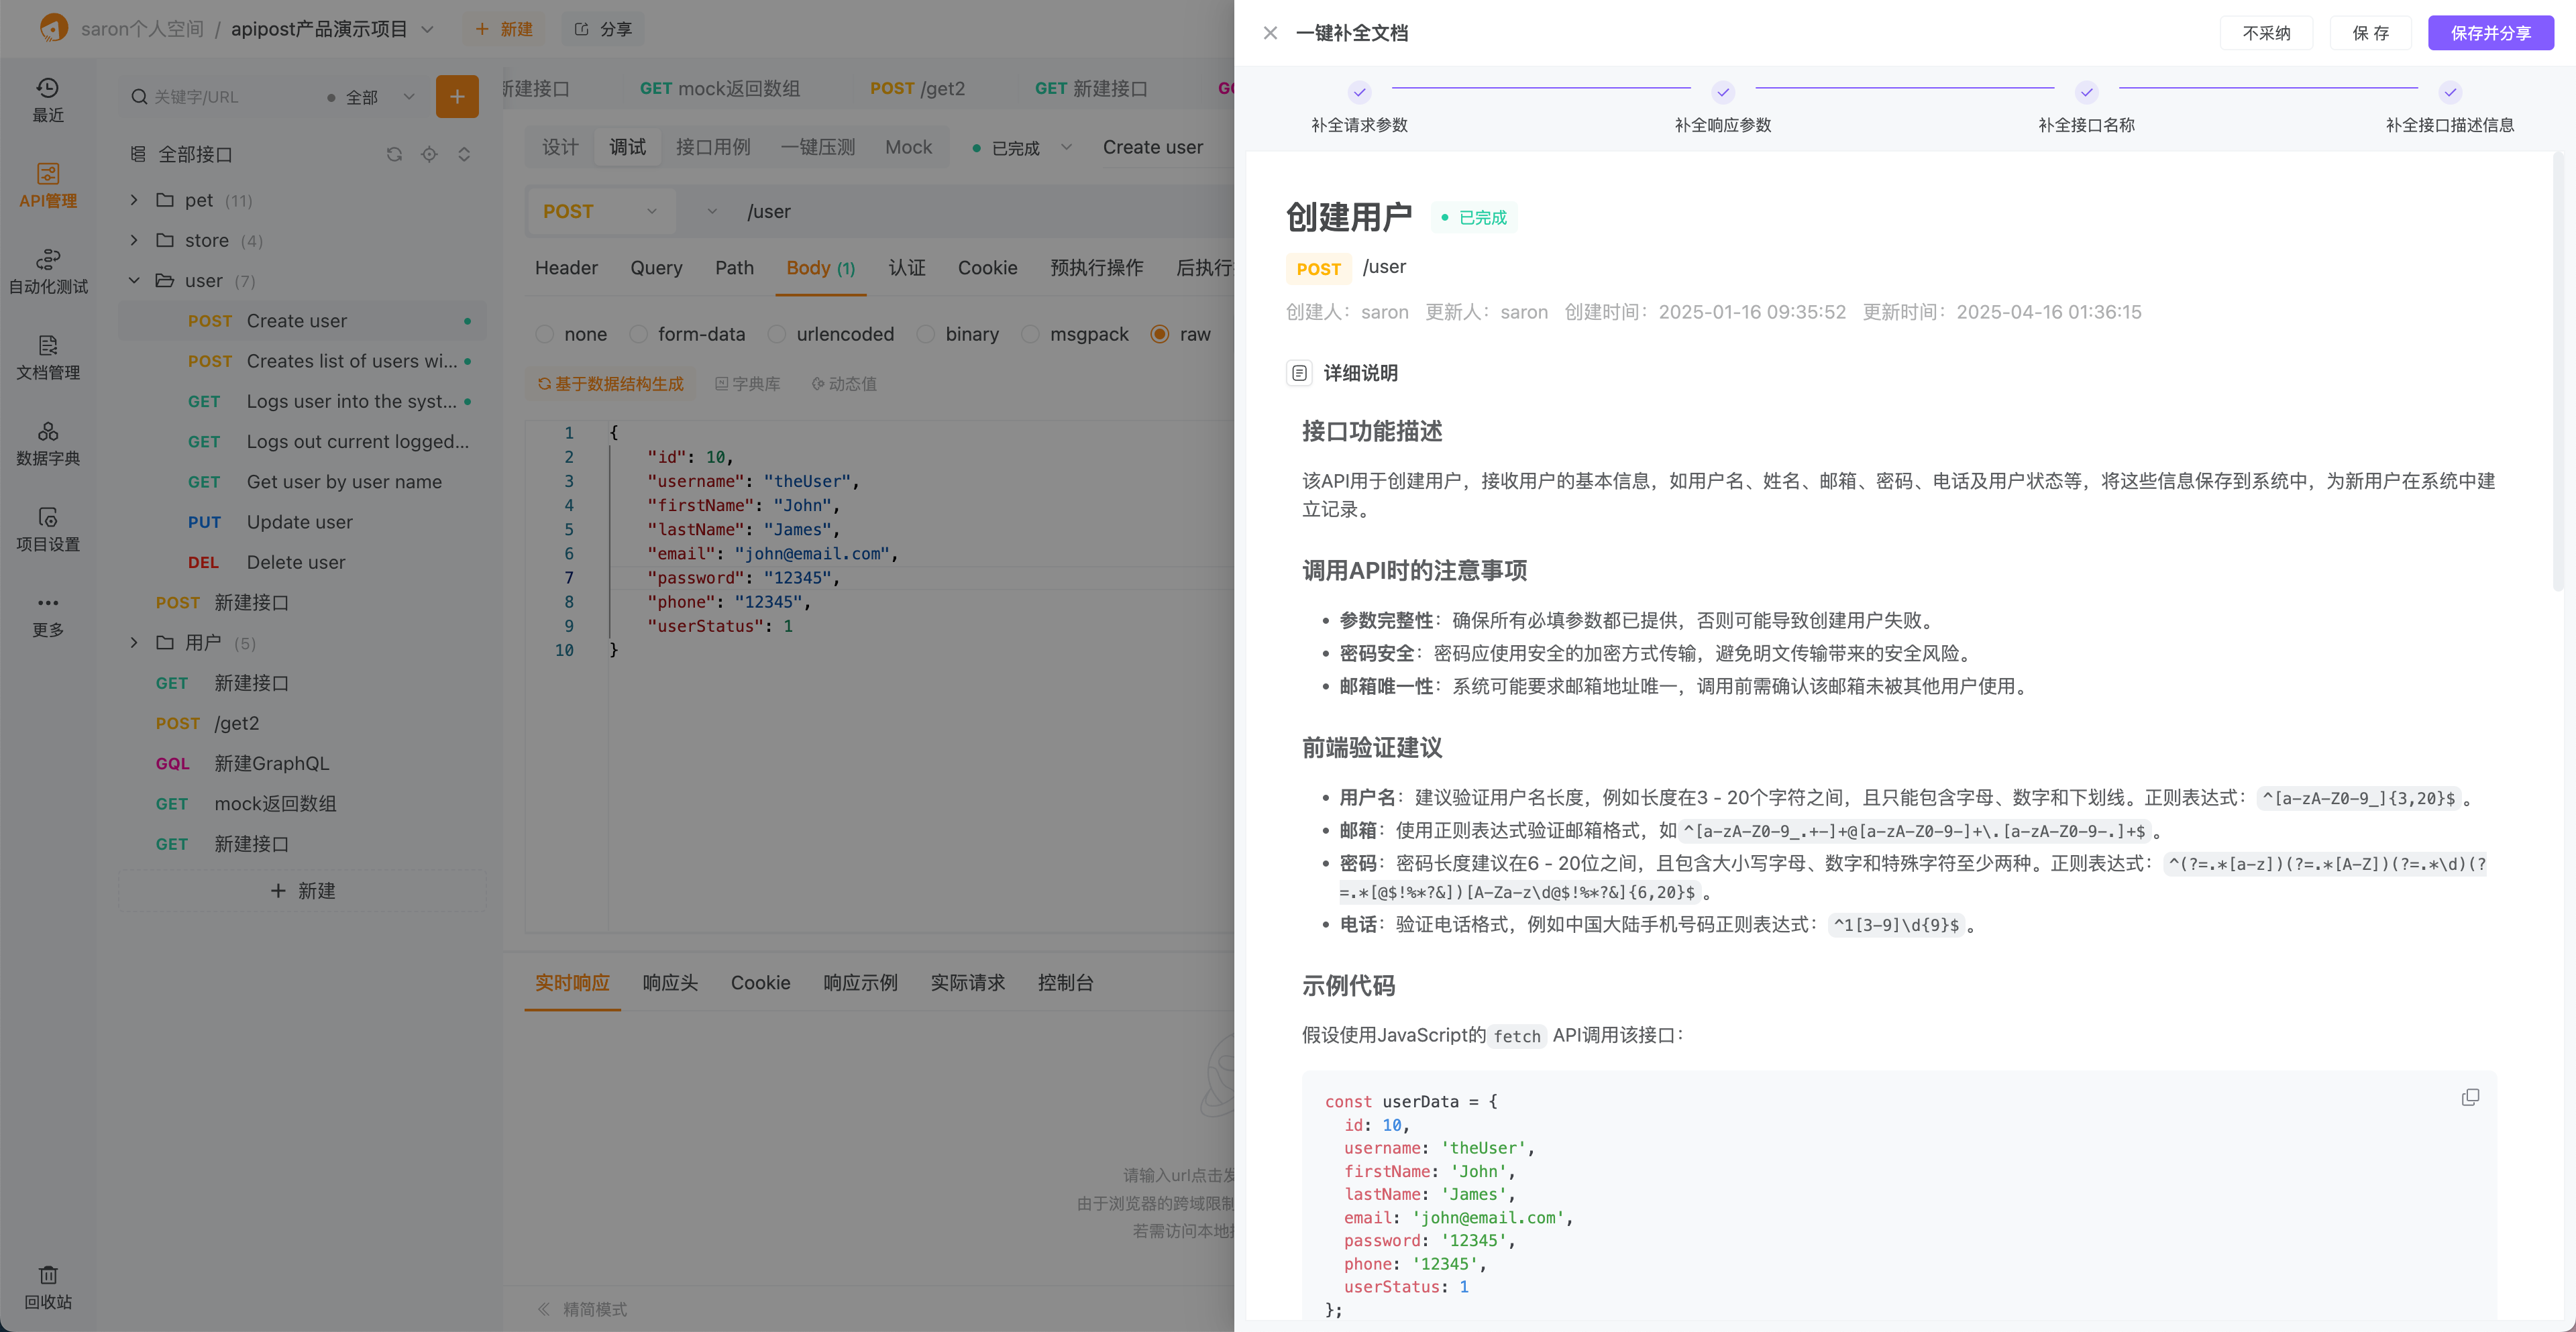Screen dimensions: 2576x1332
Task: Select the msgpack body type
Action: [x=1031, y=334]
